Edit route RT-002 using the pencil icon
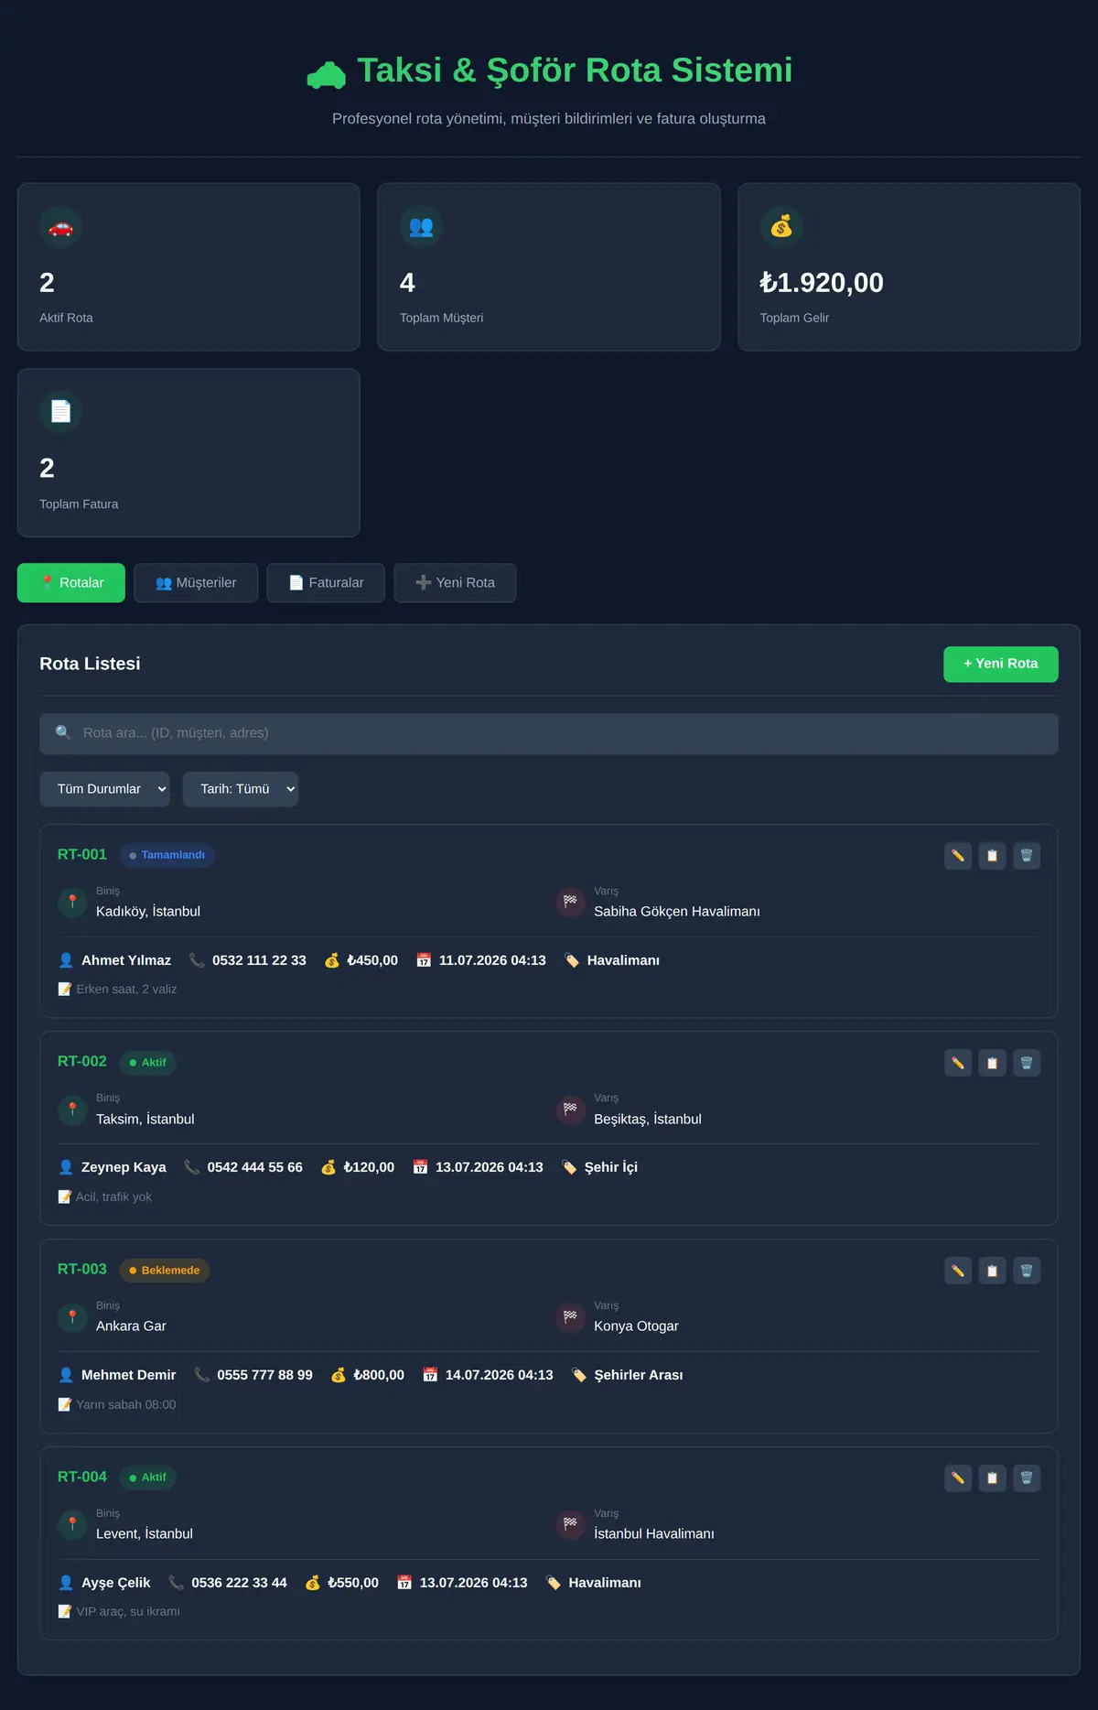 point(958,1063)
